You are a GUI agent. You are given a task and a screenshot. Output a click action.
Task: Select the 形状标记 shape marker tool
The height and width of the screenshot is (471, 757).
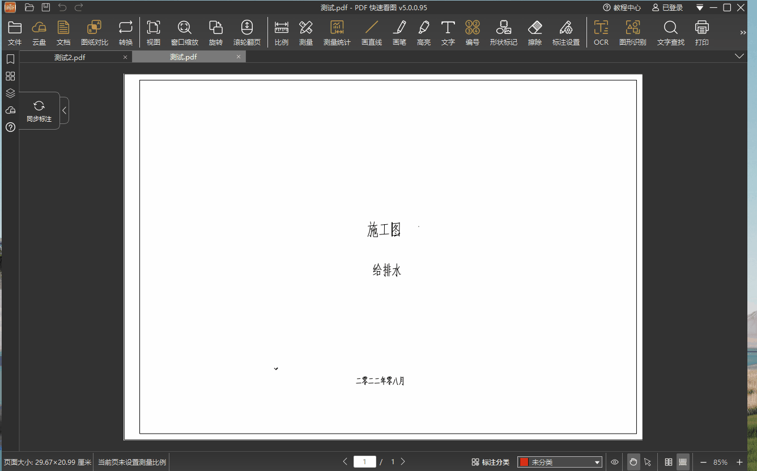(x=504, y=33)
